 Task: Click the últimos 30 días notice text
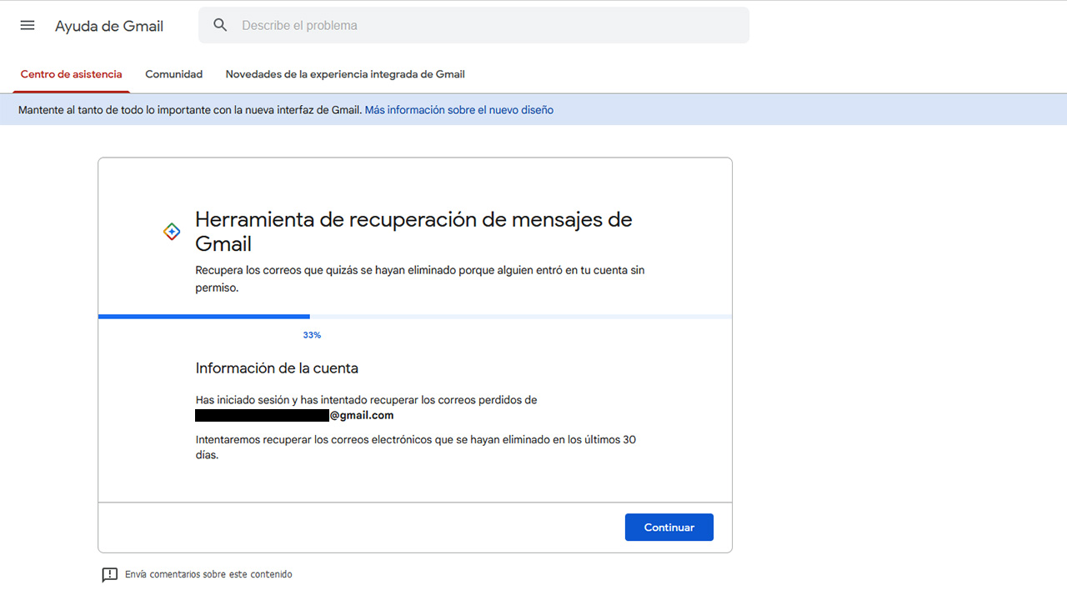pos(415,447)
